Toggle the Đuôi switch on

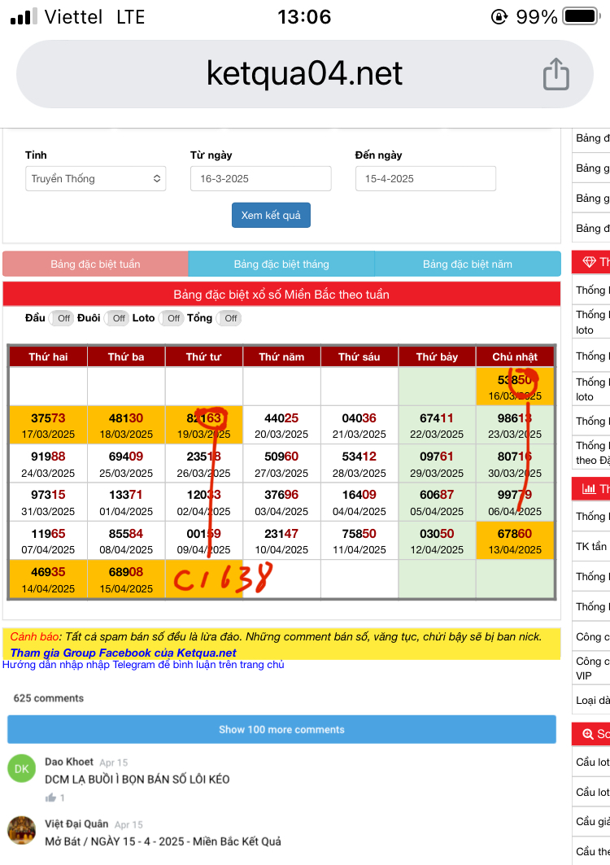pyautogui.click(x=116, y=318)
